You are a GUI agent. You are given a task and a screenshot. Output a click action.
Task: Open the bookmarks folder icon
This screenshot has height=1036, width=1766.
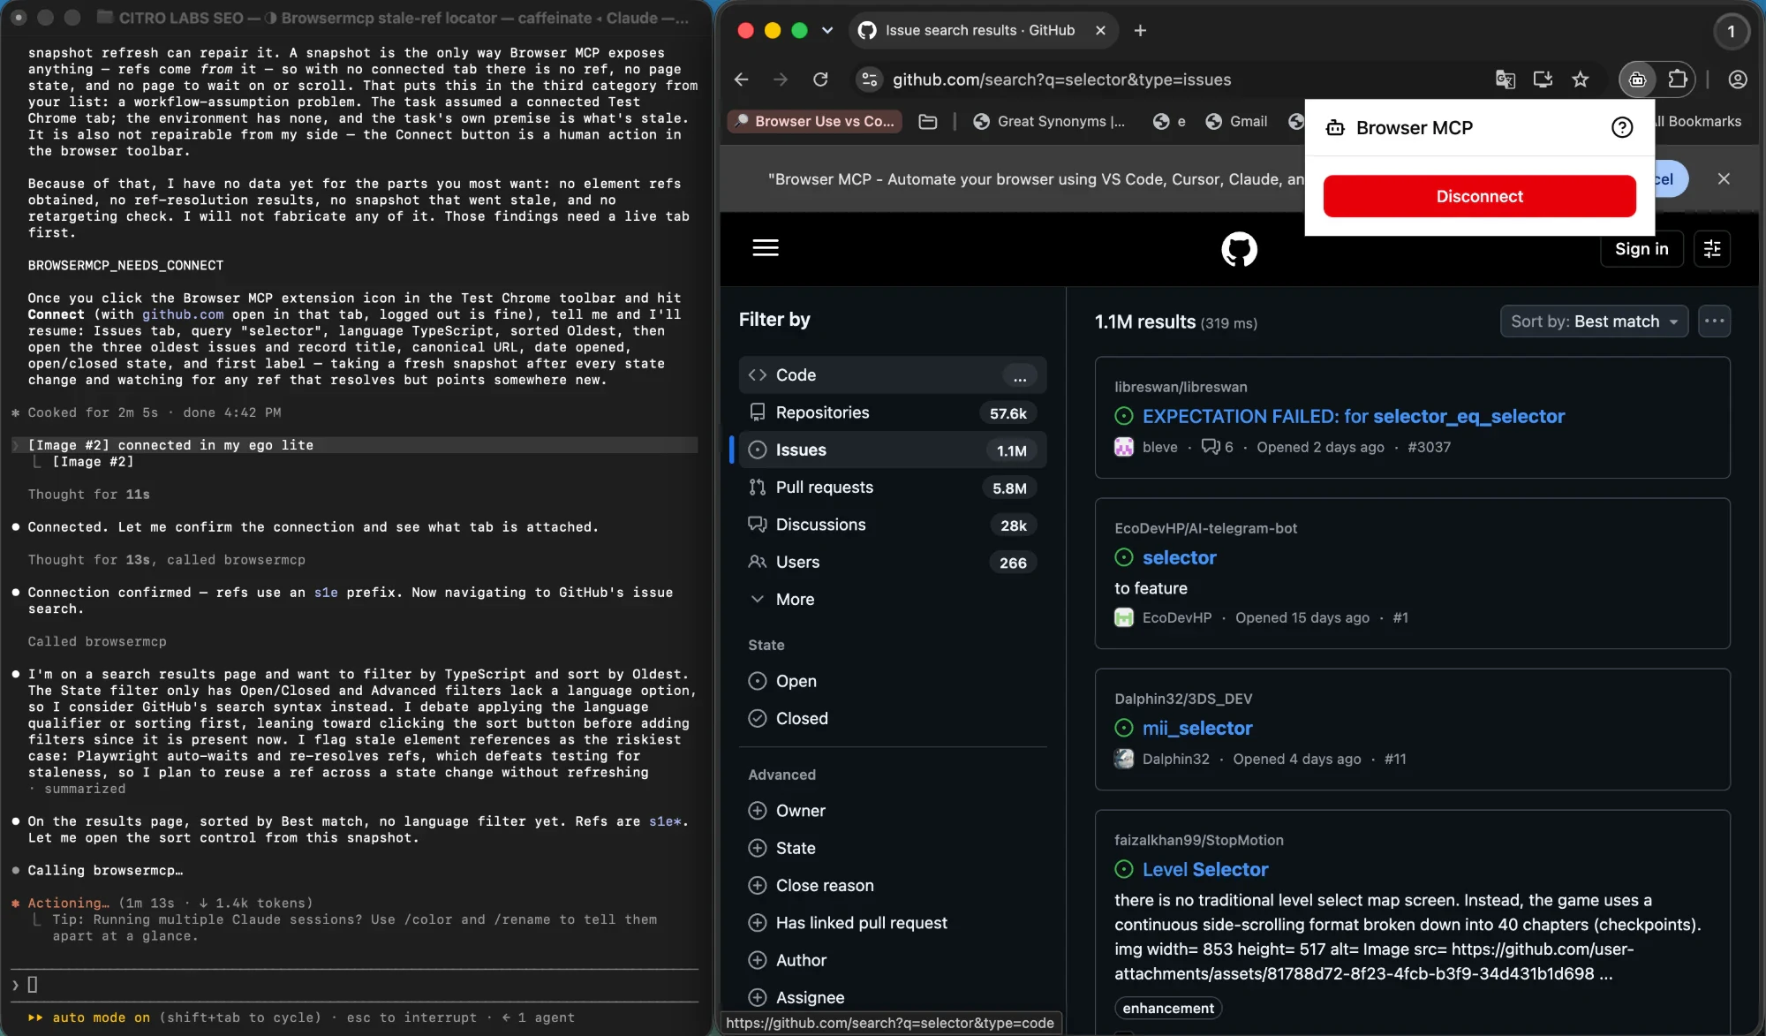tap(927, 122)
